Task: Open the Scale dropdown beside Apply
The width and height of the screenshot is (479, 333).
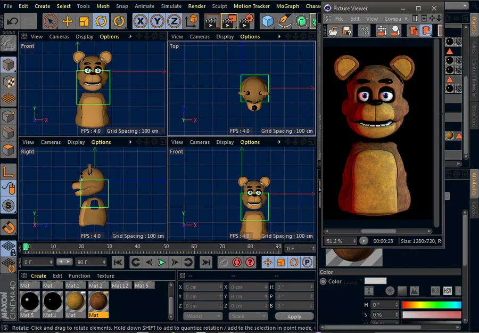Action: pos(248,316)
